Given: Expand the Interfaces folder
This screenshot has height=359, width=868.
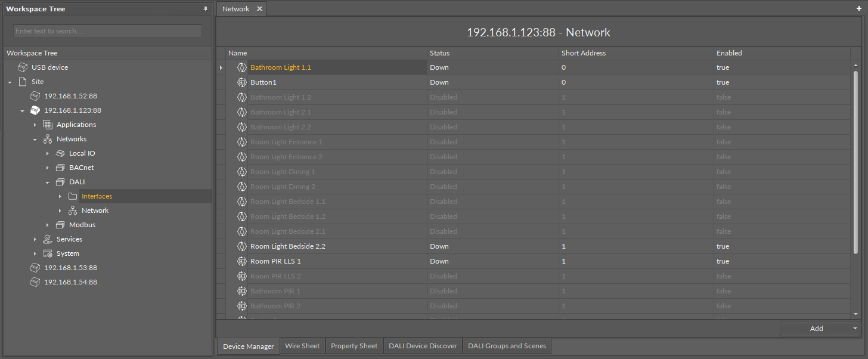Looking at the screenshot, I should coord(60,196).
